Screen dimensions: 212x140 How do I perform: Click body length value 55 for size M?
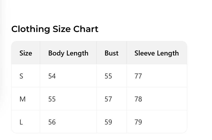pos(52,99)
